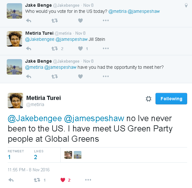The image size is (192, 188).
Task: Like Metiria Turei's 'Jill Stein' tweet
Action: (80, 49)
